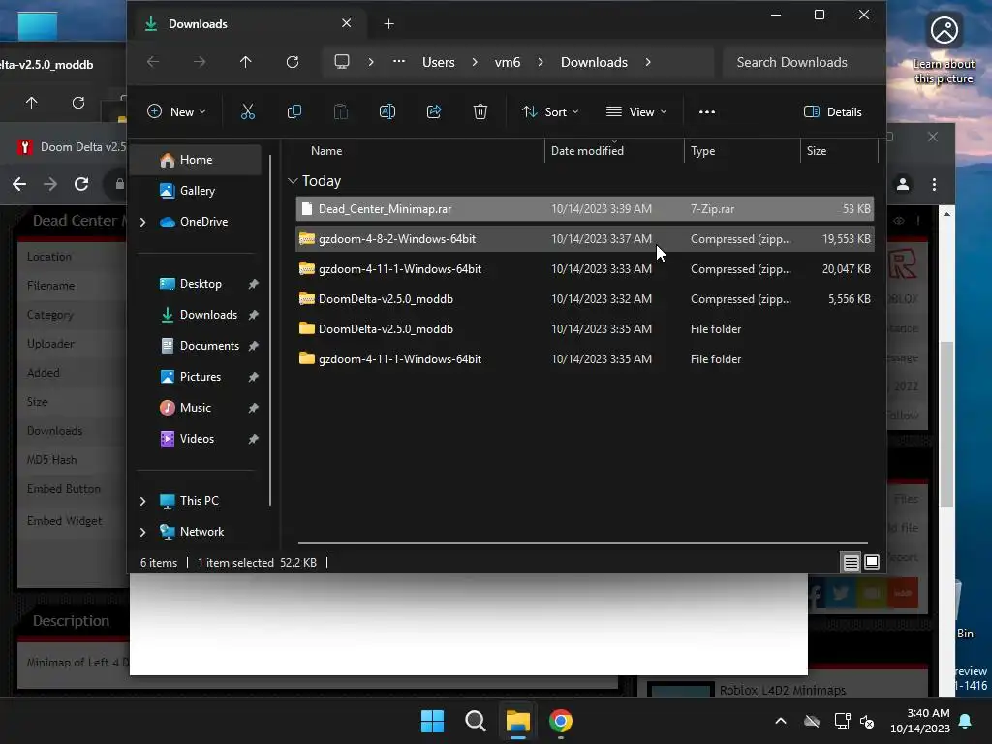Open Chrome profile icon
The width and height of the screenshot is (992, 744).
(903, 184)
